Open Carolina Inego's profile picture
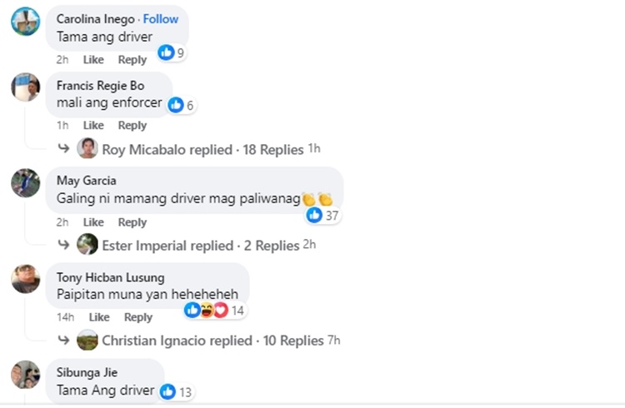The width and height of the screenshot is (625, 408). tap(26, 21)
